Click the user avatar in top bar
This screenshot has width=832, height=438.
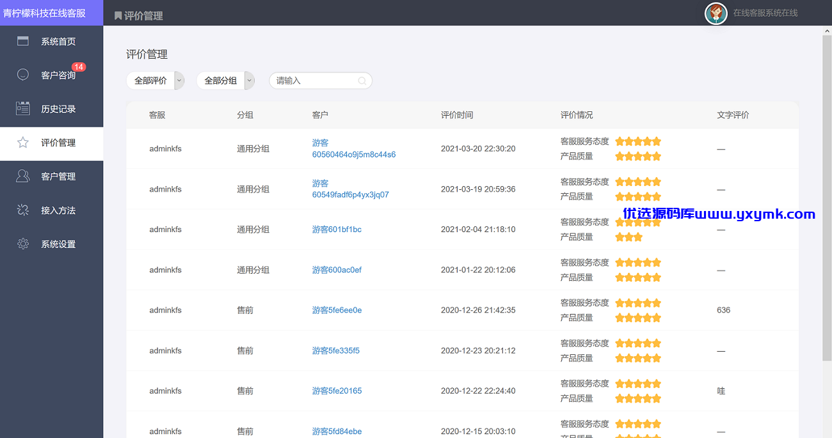pyautogui.click(x=716, y=13)
